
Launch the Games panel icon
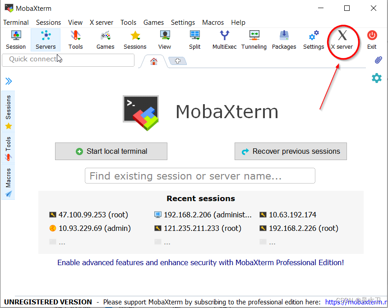coord(105,40)
